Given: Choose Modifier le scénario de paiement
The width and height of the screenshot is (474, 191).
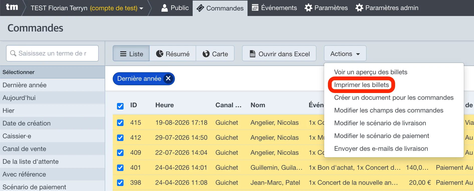Looking at the screenshot, I should pyautogui.click(x=382, y=136).
